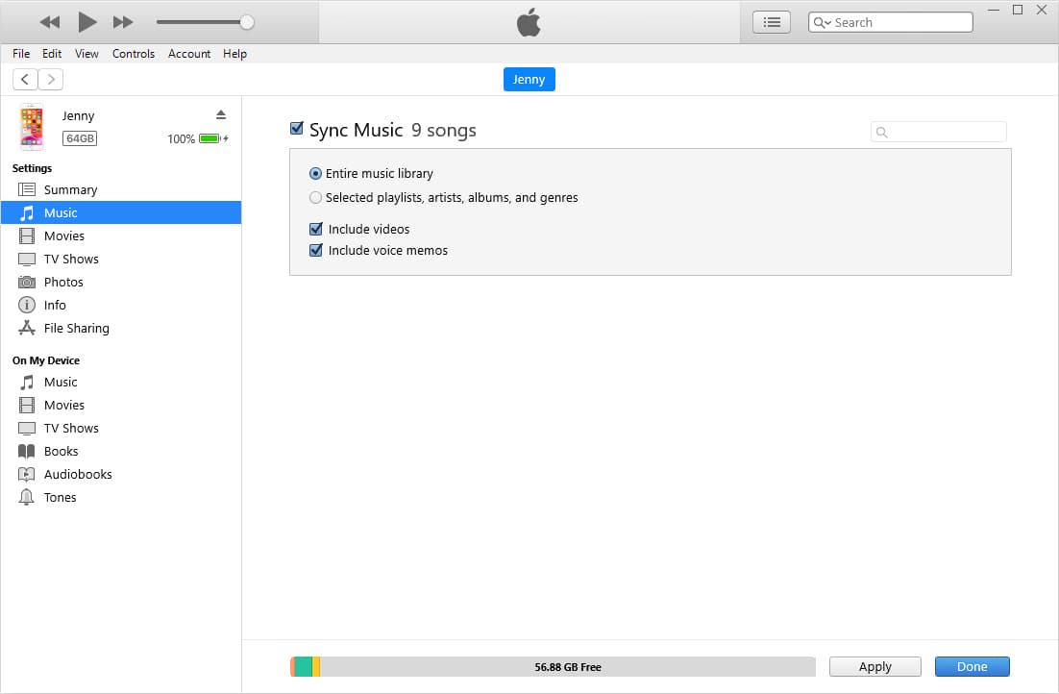The height and width of the screenshot is (694, 1059).
Task: View Audiobooks stored on device
Action: pyautogui.click(x=77, y=474)
